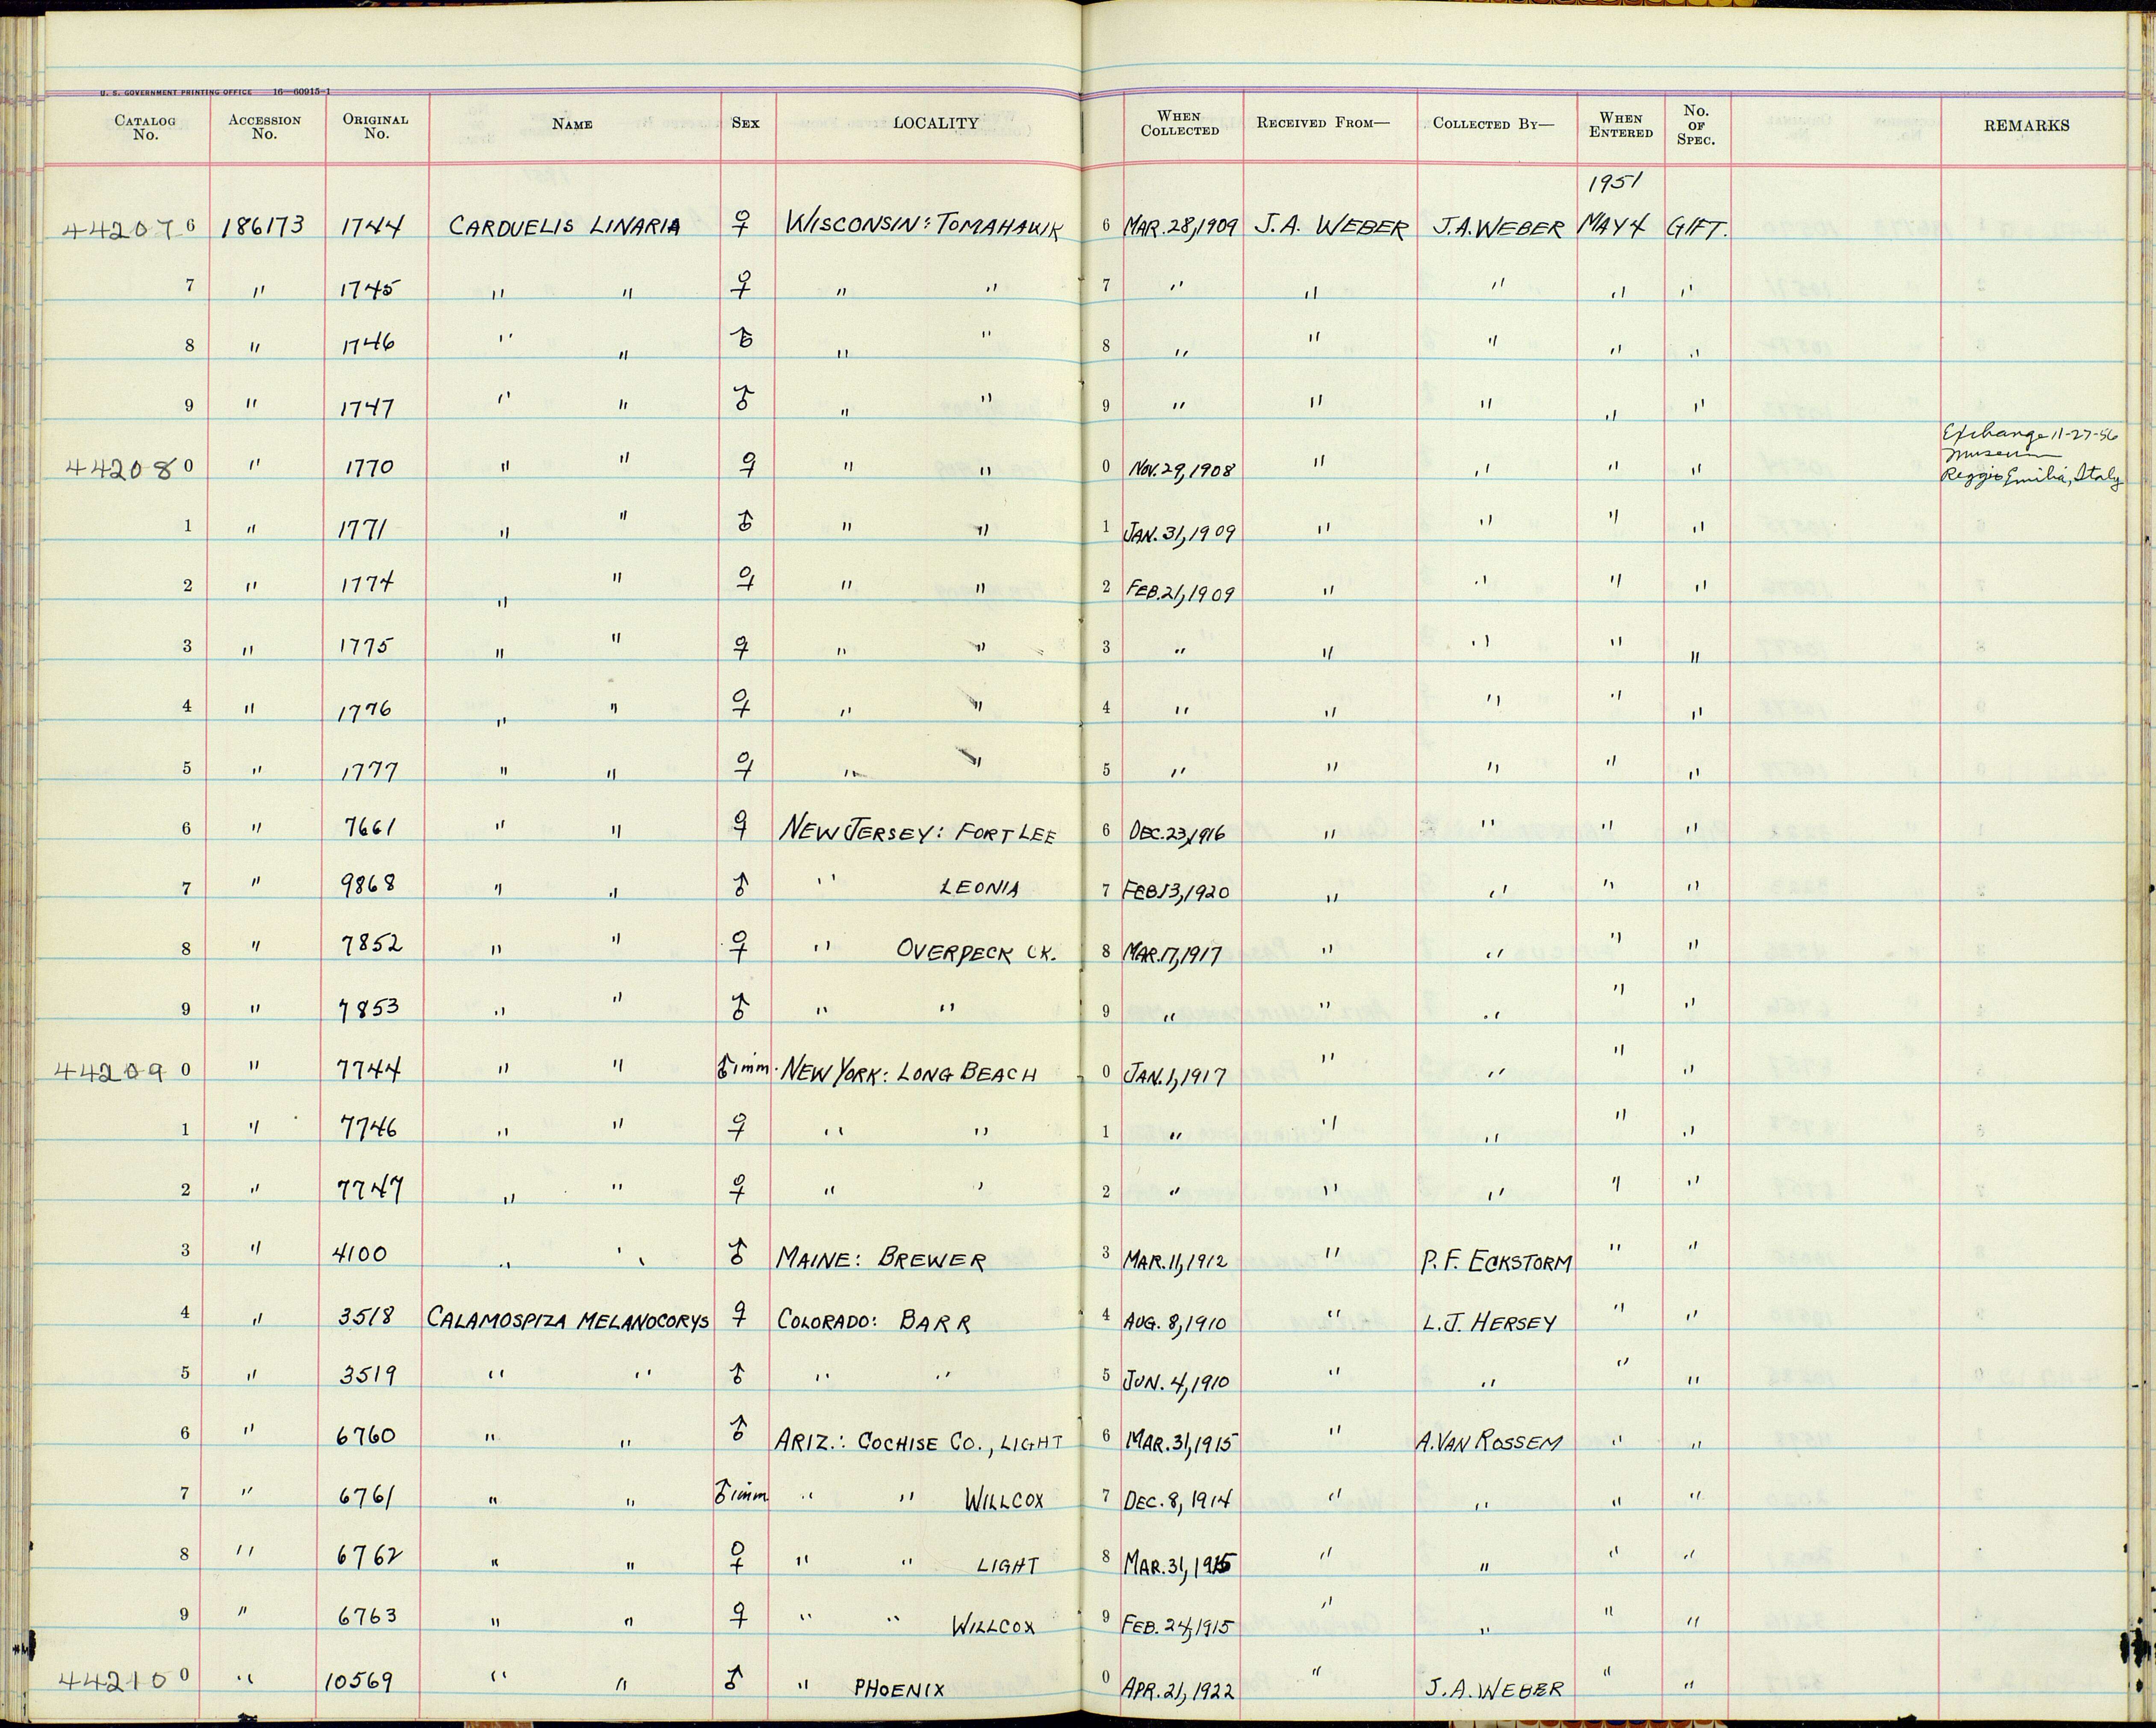Click the 'Accession No.' column header
The height and width of the screenshot is (1728, 2156).
pos(264,127)
